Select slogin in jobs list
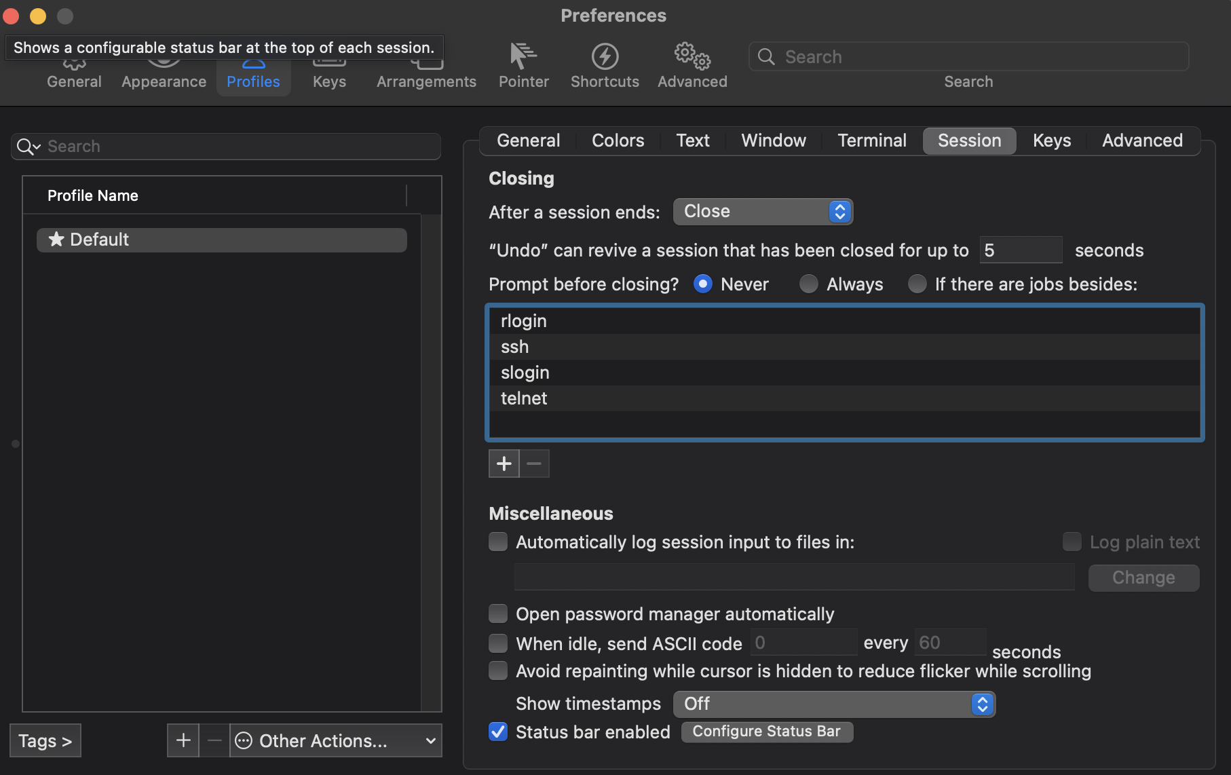The width and height of the screenshot is (1231, 775). pos(844,373)
